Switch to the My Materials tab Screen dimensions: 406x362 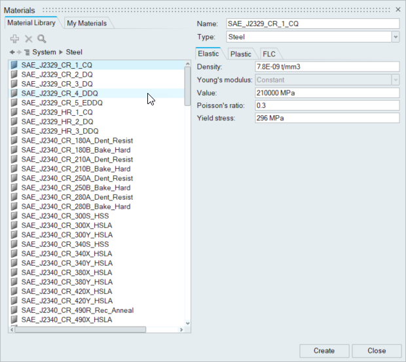[87, 24]
